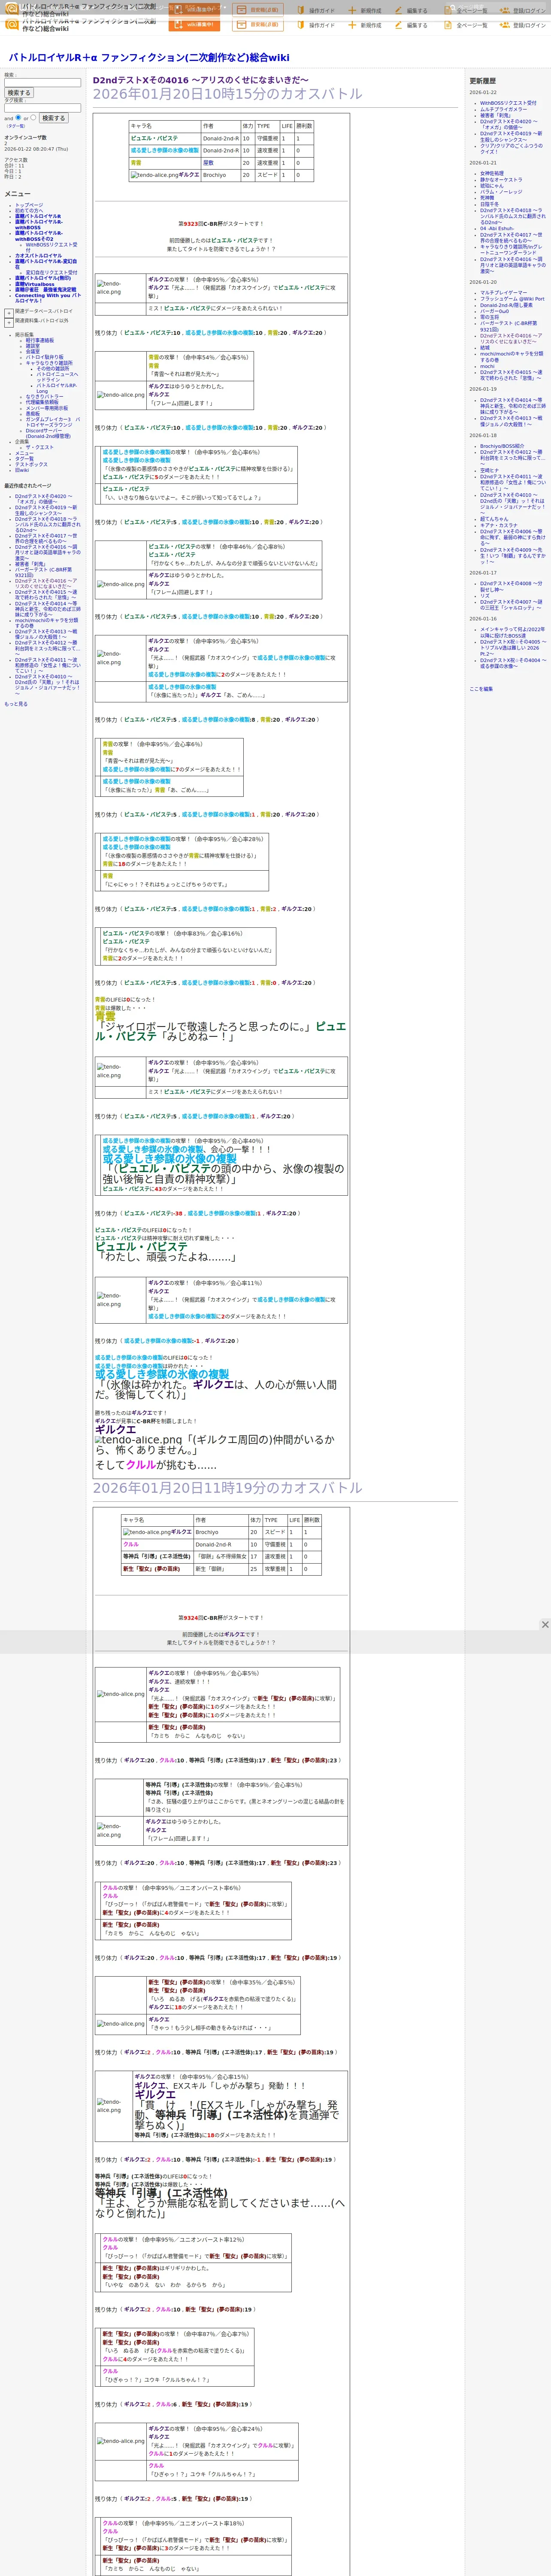551x2576 pixels.
Task: Open テストボックス link
Action: pos(31,464)
